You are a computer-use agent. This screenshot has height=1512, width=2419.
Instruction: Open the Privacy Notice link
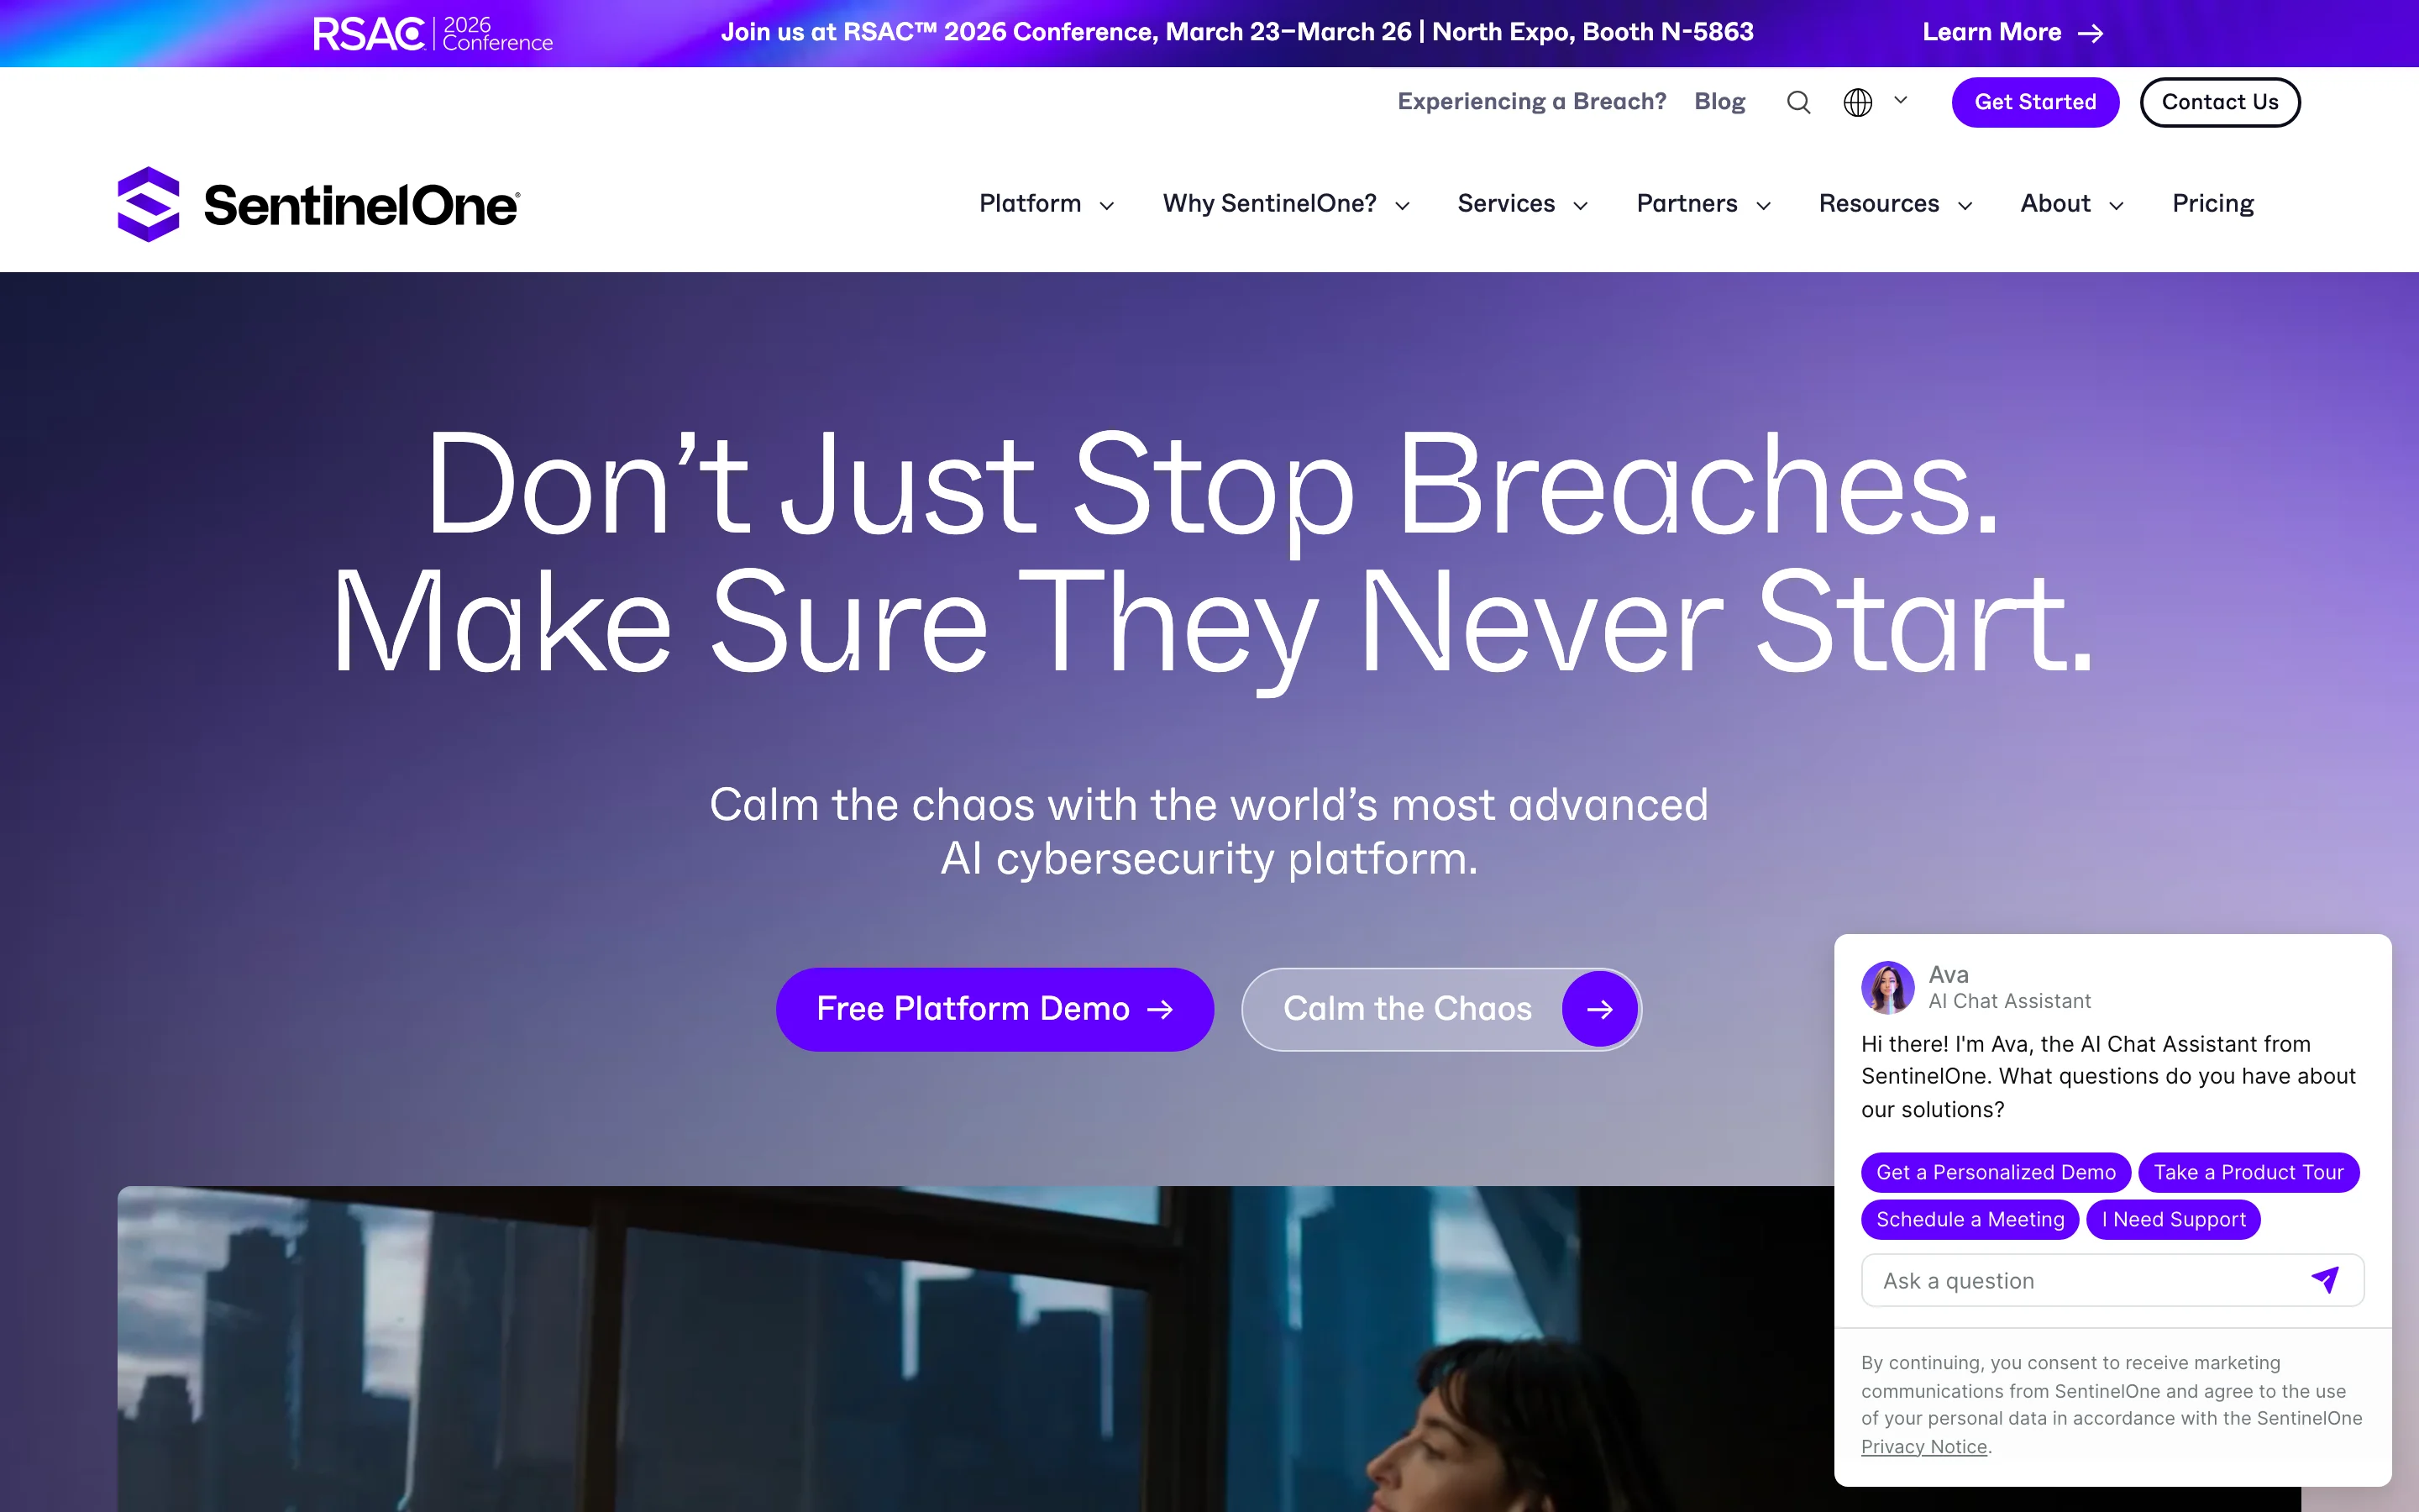point(1923,1446)
